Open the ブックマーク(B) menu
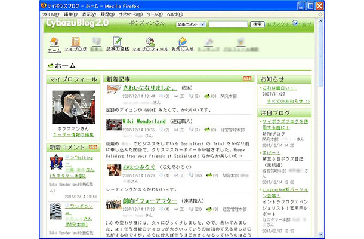The width and height of the screenshot is (364, 239). (131, 14)
